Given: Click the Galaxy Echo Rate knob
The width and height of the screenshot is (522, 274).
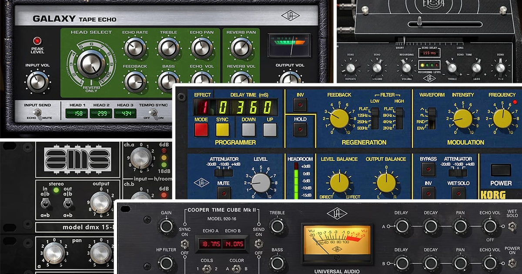Looking at the screenshot, I should [135, 48].
